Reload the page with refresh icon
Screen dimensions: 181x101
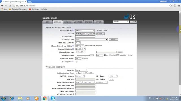coord(10,6)
